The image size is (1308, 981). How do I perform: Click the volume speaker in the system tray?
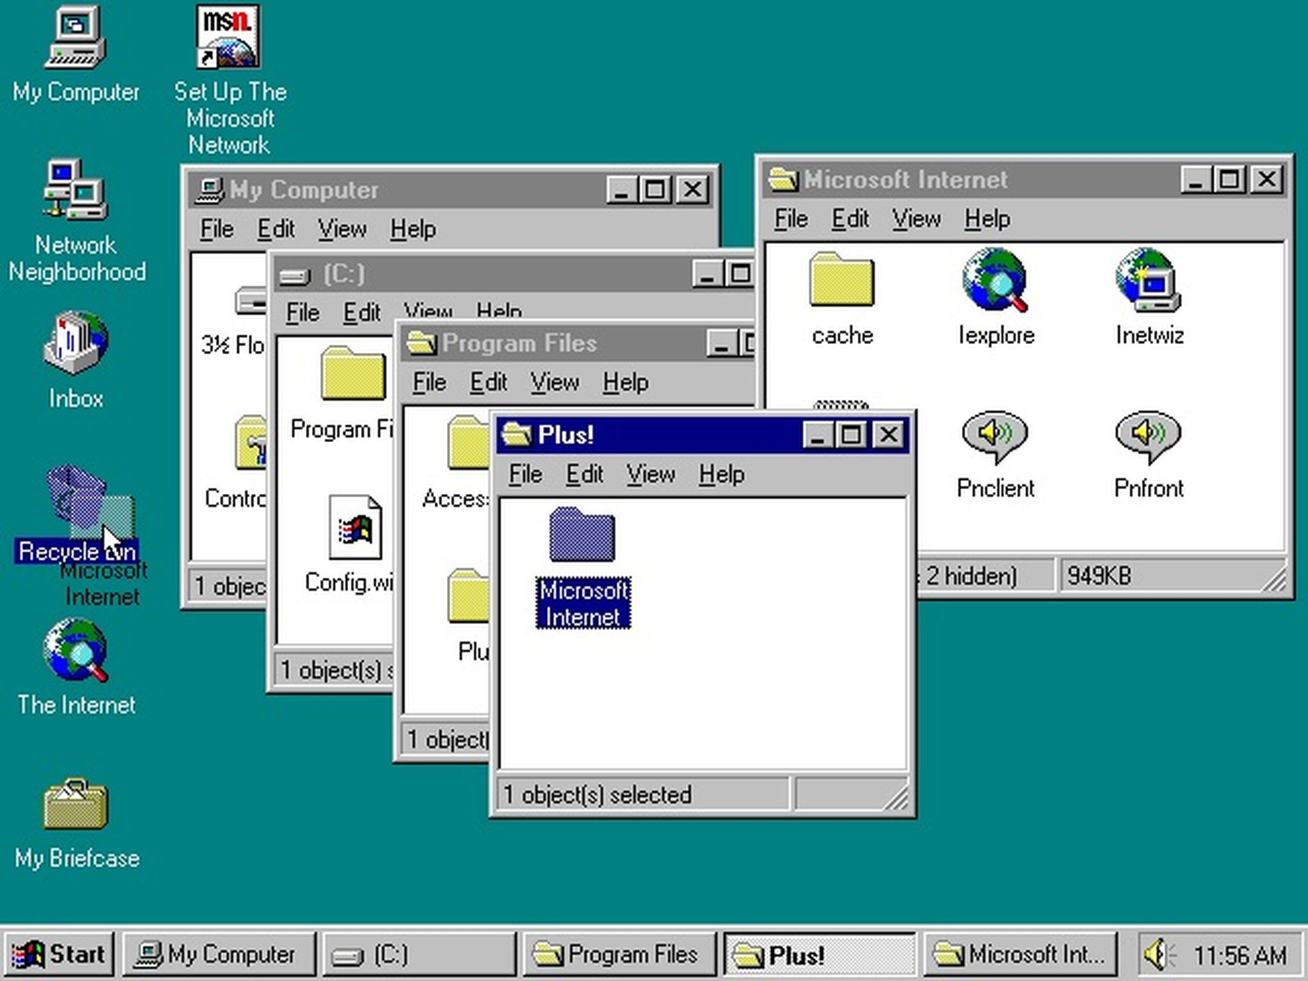pos(1156,954)
